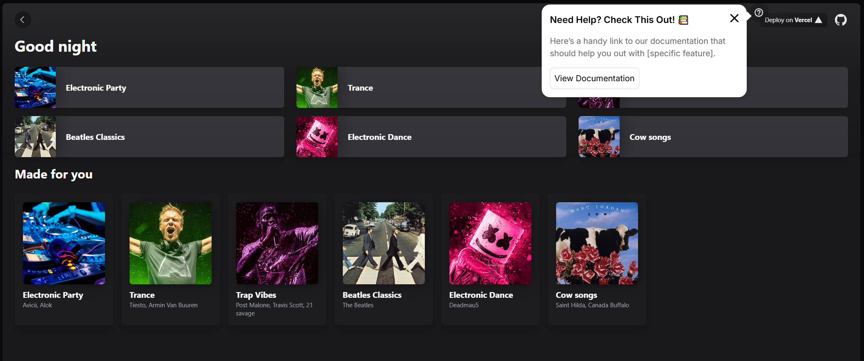Viewport: 864px width, 361px height.
Task: Click the Saint Hilda, Canada Buffalo subtitle
Action: click(592, 305)
